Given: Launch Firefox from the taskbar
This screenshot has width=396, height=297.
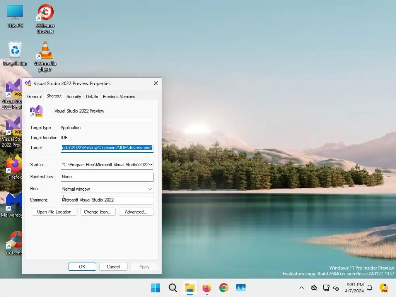Looking at the screenshot, I should coord(207,288).
